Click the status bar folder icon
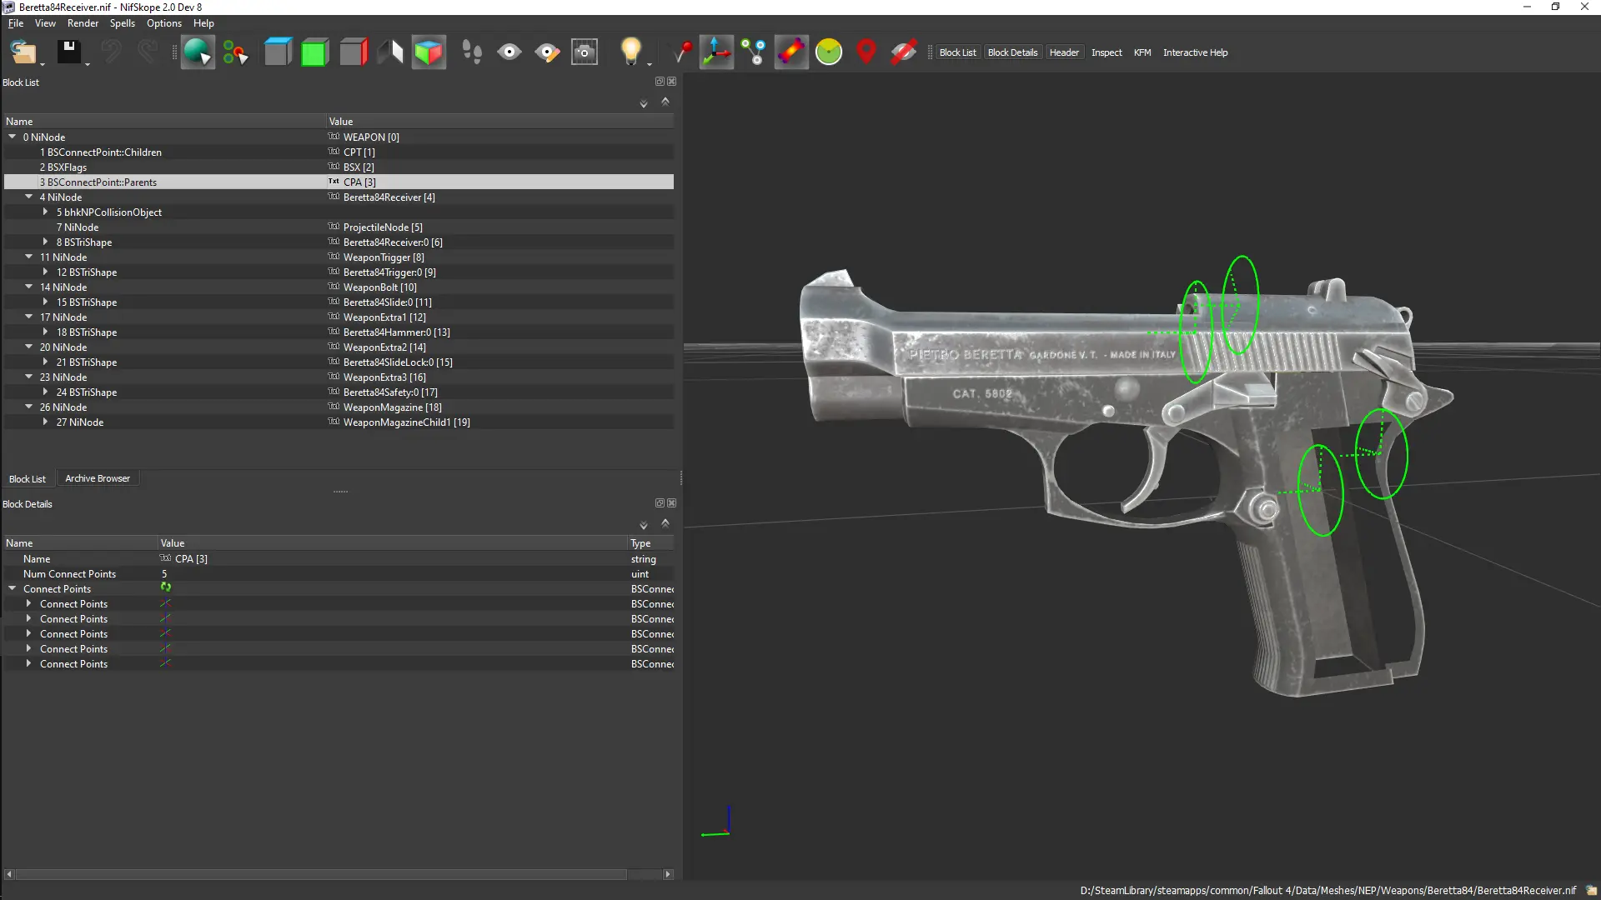This screenshot has width=1601, height=900. (1591, 890)
